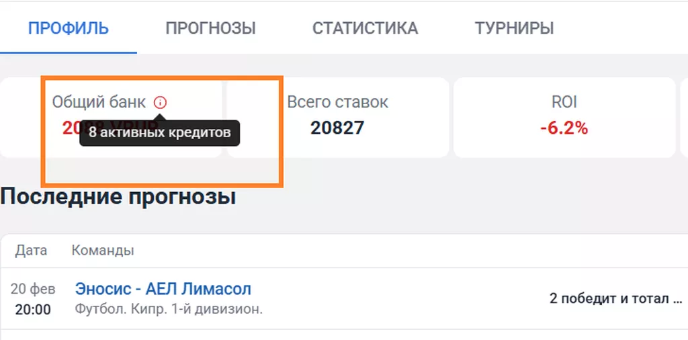Click the Дата column header
Viewport: 688px width, 340px height.
tap(32, 251)
